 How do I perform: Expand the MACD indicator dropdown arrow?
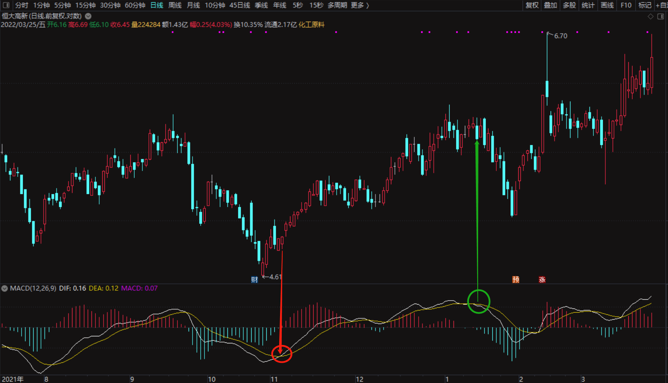[5, 288]
